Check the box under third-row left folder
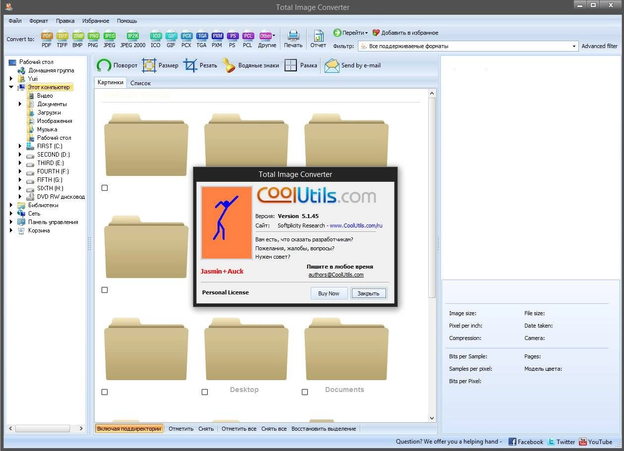Viewport: 624px width, 451px height. 105,392
